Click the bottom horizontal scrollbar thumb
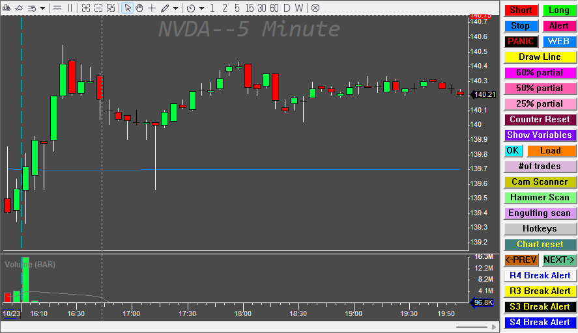The height and width of the screenshot is (333, 578). pyautogui.click(x=472, y=326)
